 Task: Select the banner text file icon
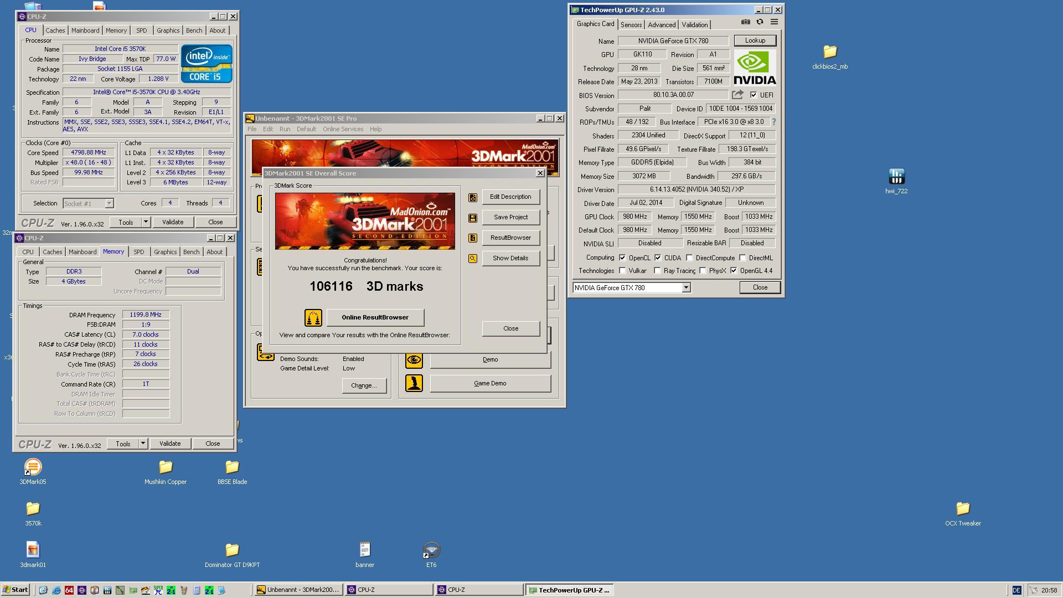[364, 555]
